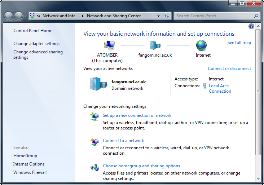Click the vertical scrollbar down arrow
Image resolution: width=264 pixels, height=185 pixels.
tap(258, 179)
